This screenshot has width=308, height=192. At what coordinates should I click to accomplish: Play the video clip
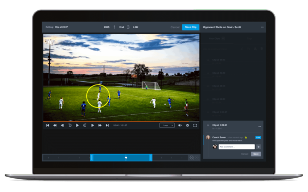tap(78, 125)
